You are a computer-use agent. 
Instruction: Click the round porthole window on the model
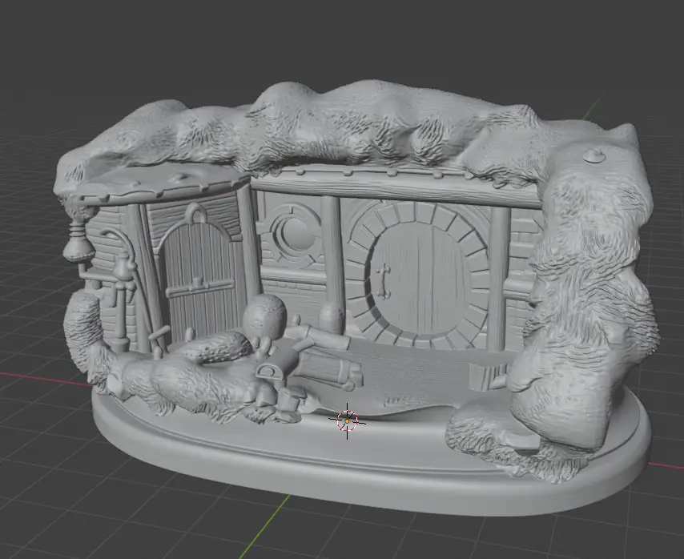click(x=295, y=234)
